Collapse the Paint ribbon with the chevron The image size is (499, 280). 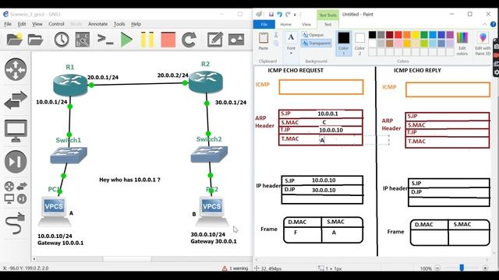pyautogui.click(x=485, y=24)
